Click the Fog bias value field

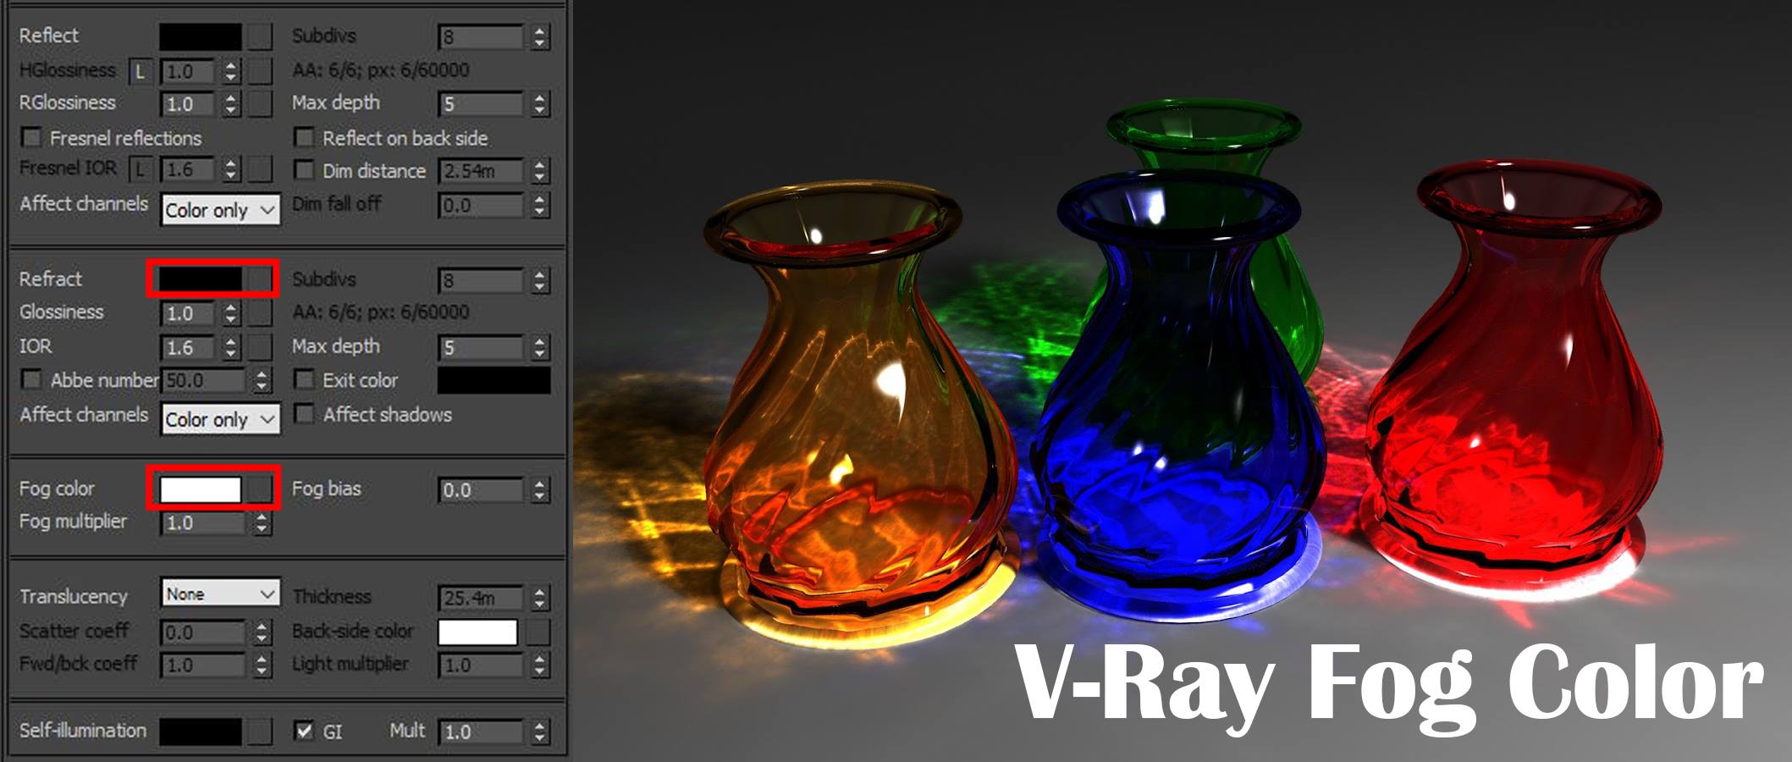pos(482,490)
